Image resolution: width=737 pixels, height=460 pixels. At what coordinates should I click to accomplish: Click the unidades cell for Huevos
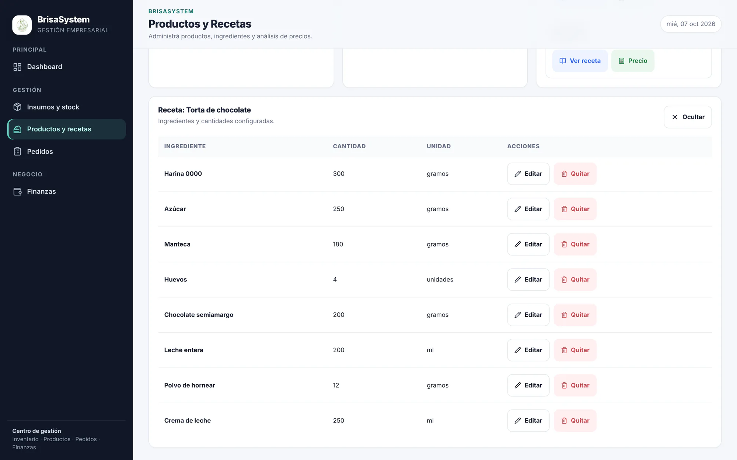[x=440, y=280]
